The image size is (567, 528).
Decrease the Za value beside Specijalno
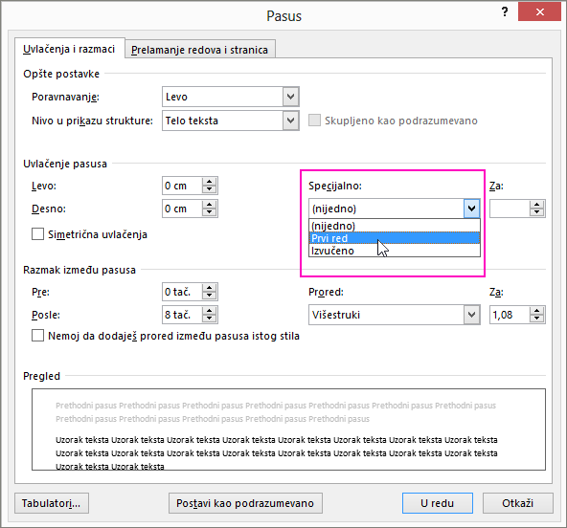pyautogui.click(x=537, y=213)
